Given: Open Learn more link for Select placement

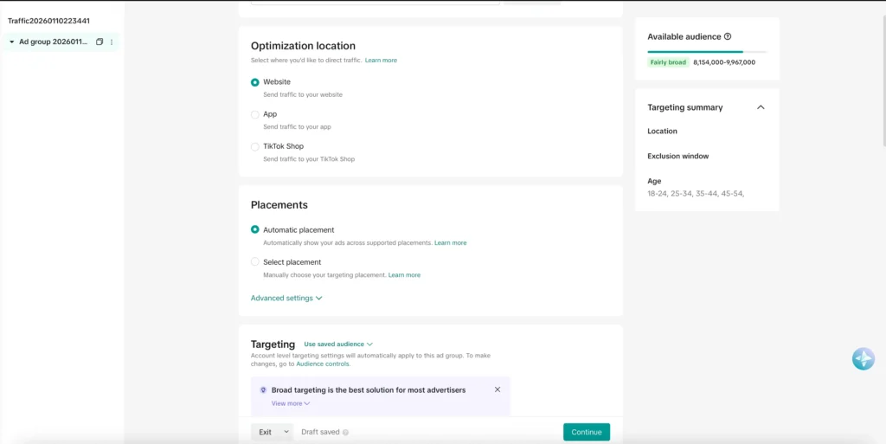Looking at the screenshot, I should coord(404,275).
